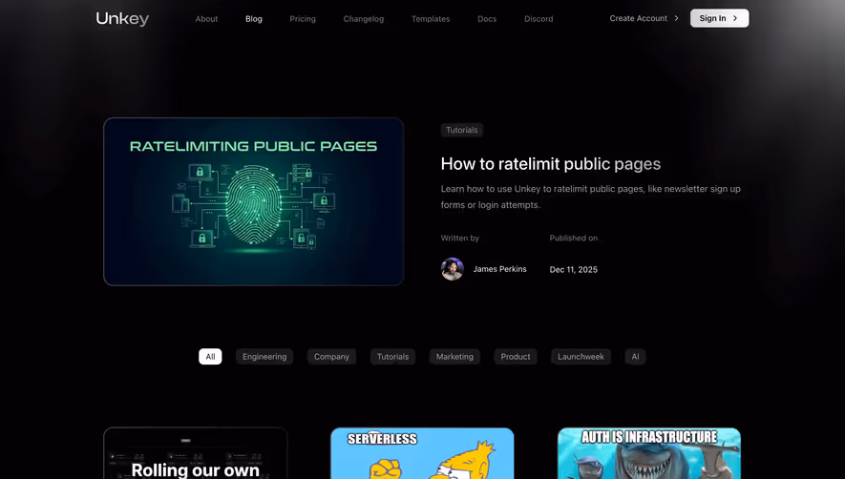This screenshot has height=479, width=845.
Task: Open the Unkey logo home link
Action: point(122,19)
